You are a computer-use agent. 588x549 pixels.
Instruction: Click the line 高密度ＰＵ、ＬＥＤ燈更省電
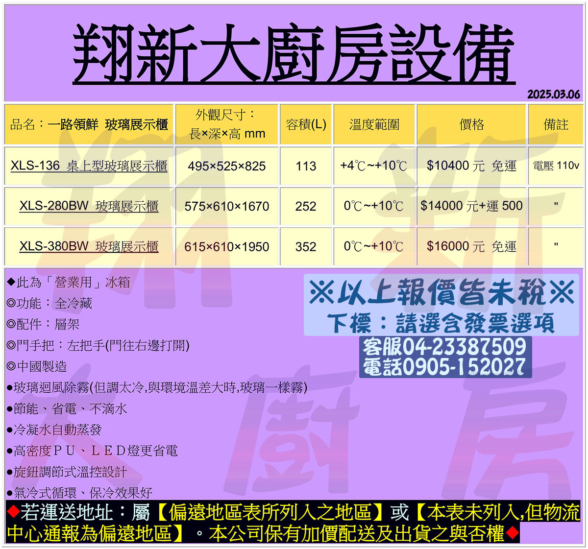92,451
